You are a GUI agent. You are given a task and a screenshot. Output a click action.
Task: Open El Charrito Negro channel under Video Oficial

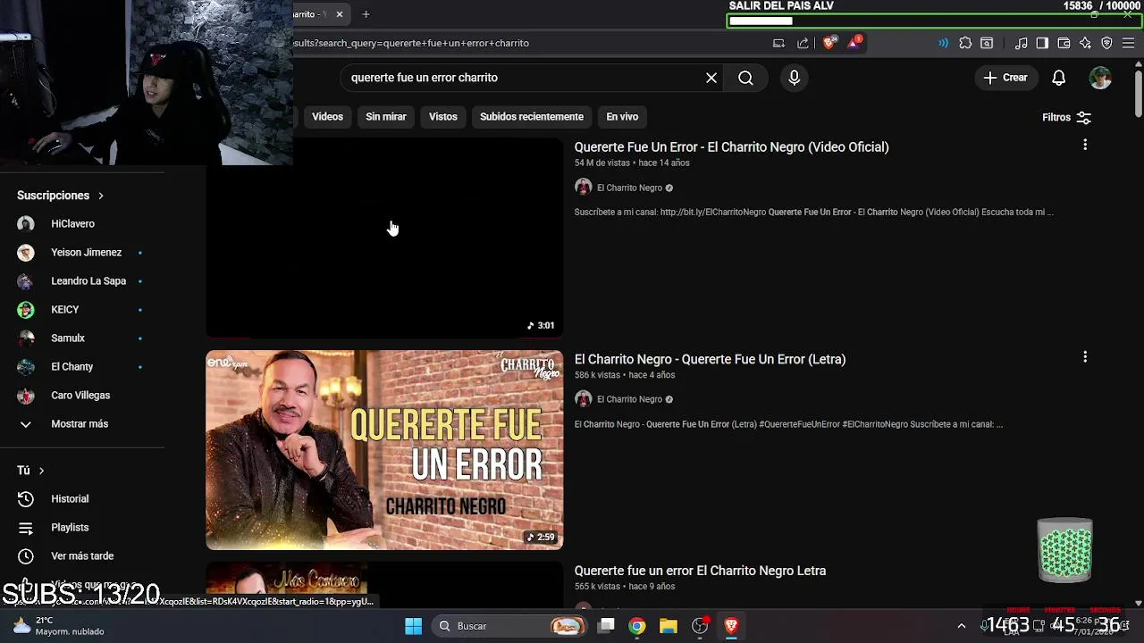(629, 188)
